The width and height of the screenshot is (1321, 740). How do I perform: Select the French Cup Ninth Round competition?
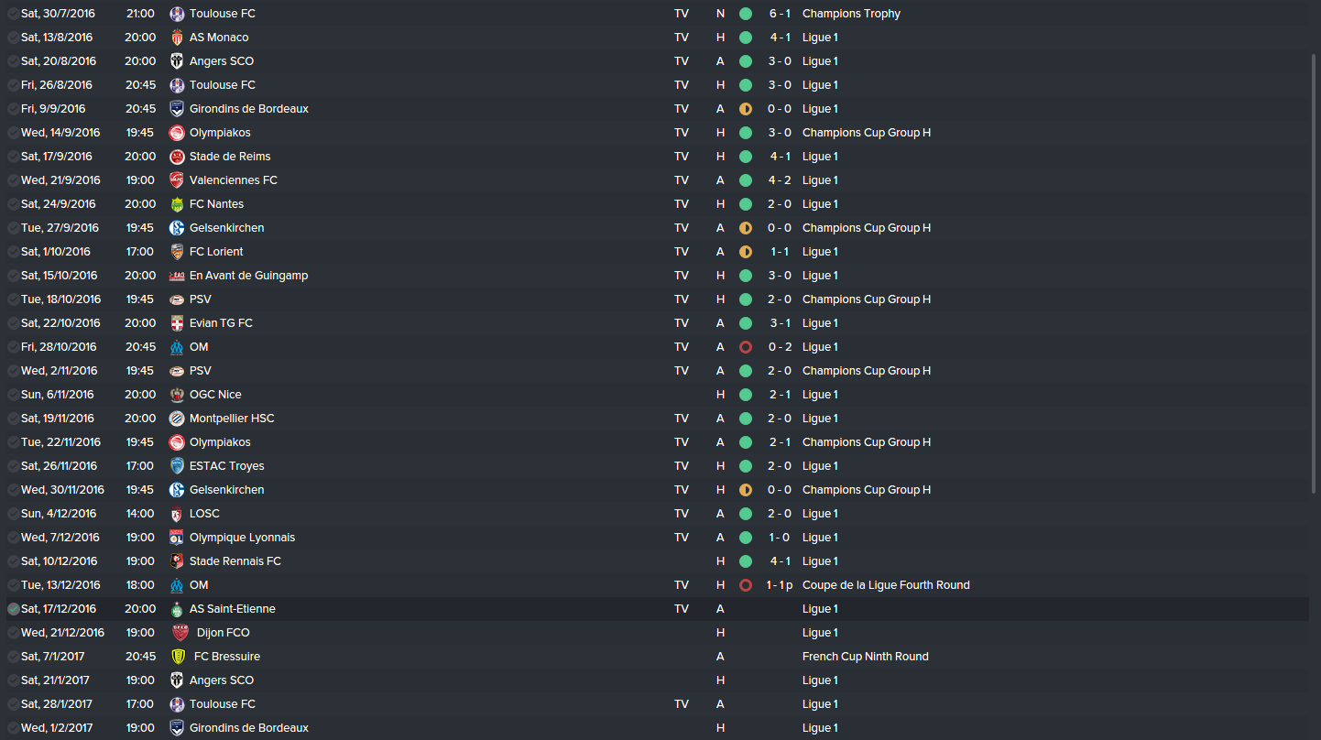point(865,657)
